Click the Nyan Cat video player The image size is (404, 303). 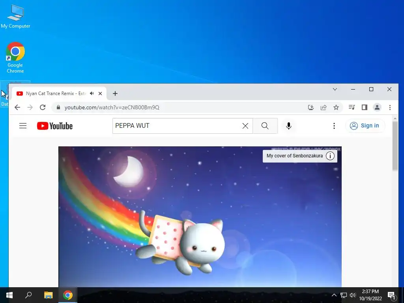tap(200, 217)
